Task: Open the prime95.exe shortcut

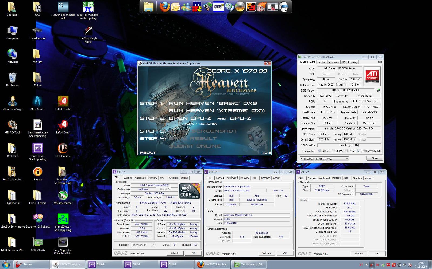Action: [63, 222]
